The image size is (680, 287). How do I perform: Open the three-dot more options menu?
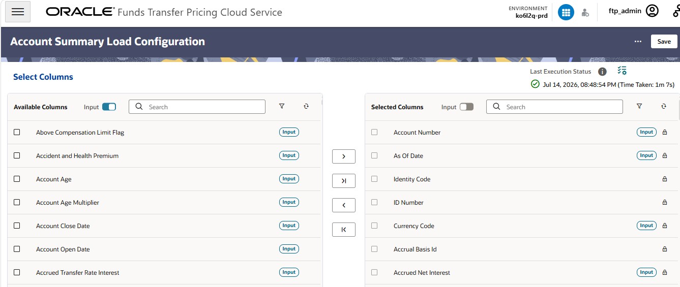638,42
